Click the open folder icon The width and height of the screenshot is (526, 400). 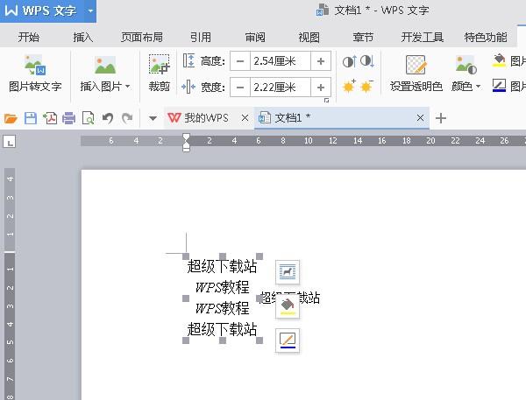pyautogui.click(x=11, y=118)
